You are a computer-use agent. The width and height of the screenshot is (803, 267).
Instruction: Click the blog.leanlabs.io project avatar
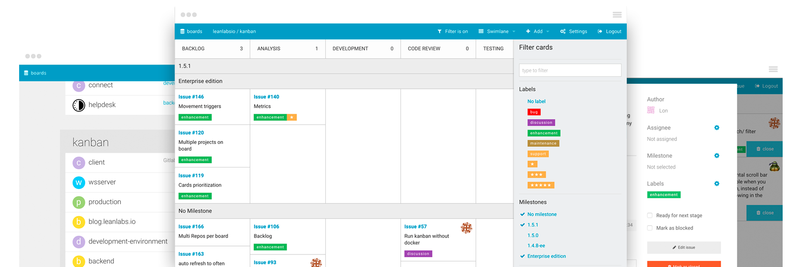[79, 222]
